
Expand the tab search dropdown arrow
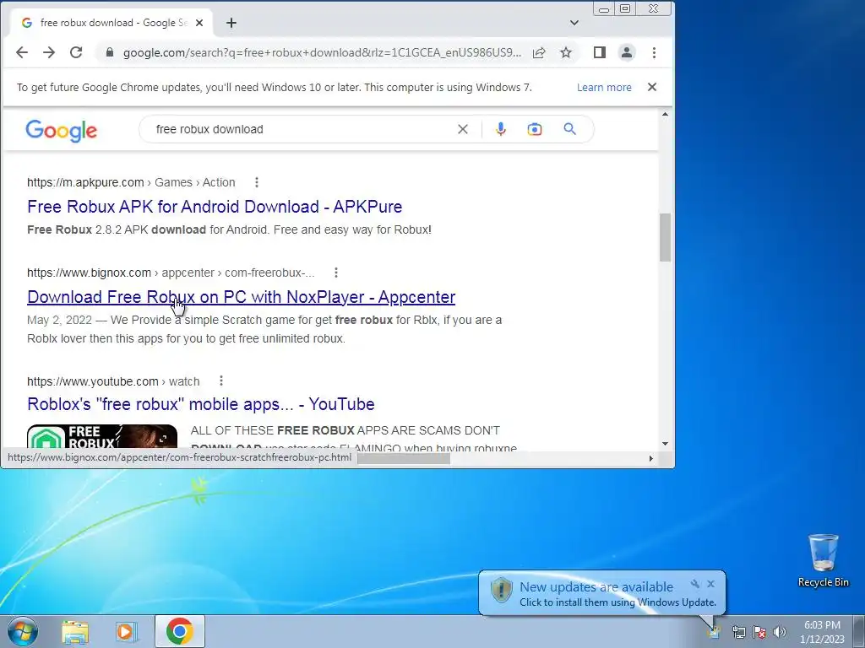(x=574, y=23)
